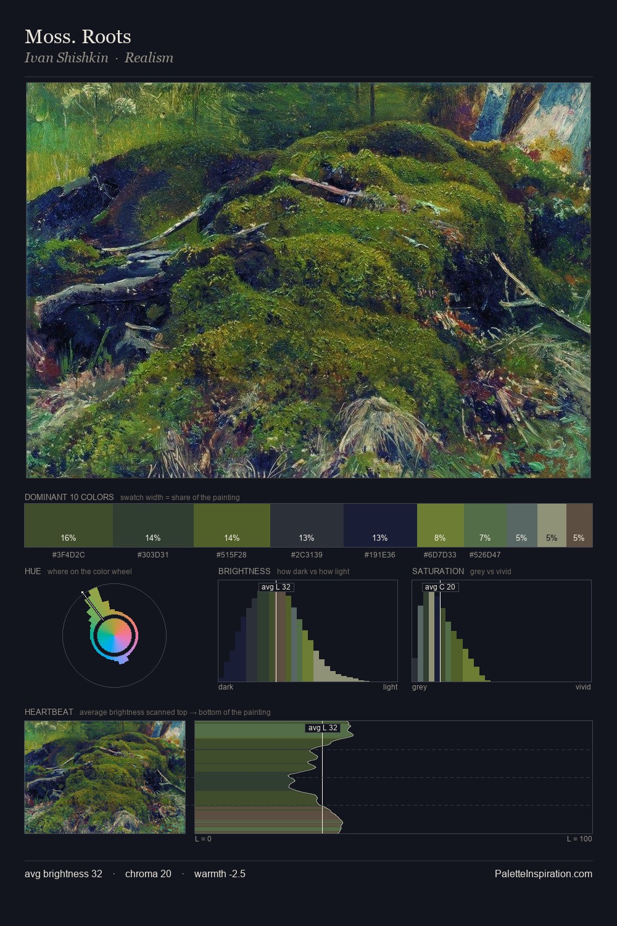The width and height of the screenshot is (617, 926).
Task: Click the 'light' axis label in Brightness
Action: click(x=390, y=687)
